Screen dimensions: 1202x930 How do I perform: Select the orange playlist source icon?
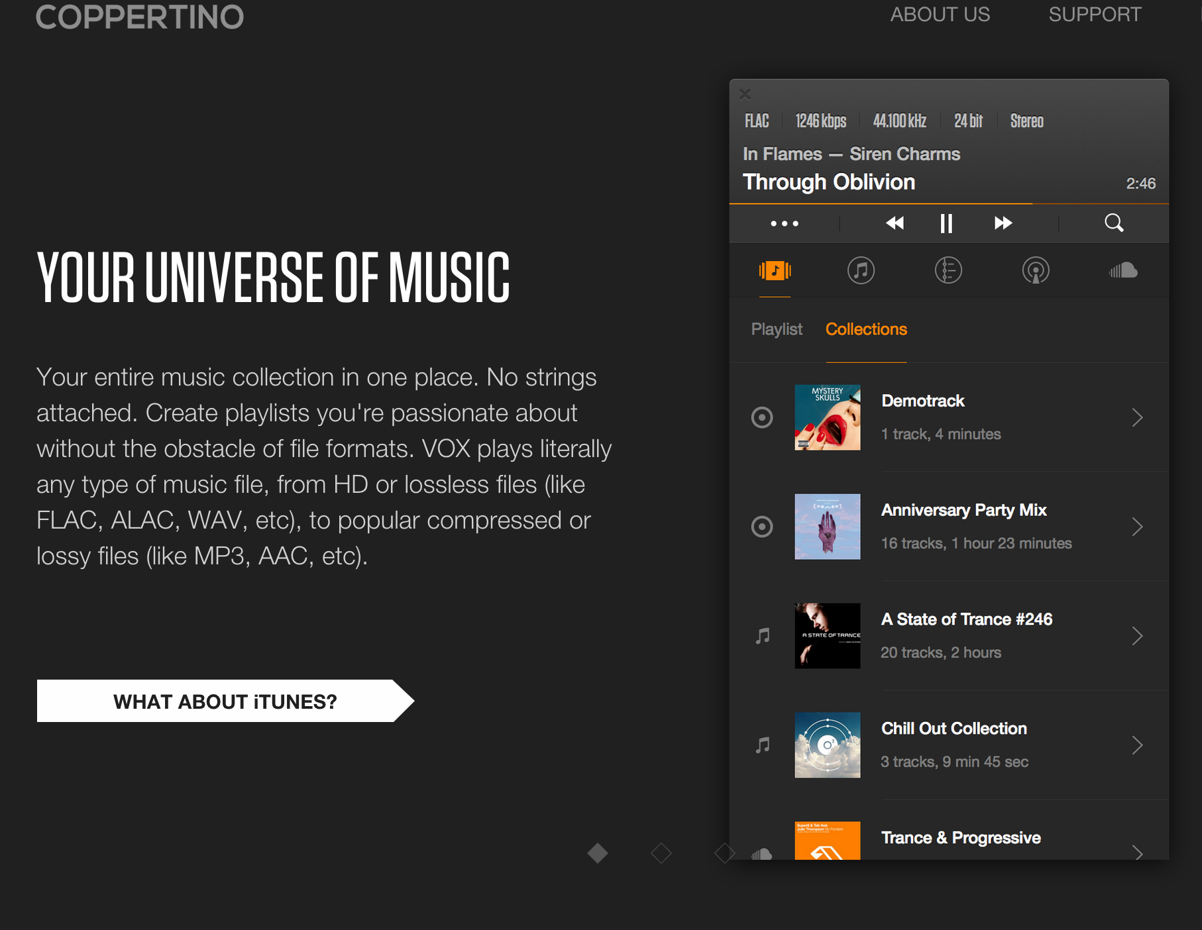coord(775,270)
